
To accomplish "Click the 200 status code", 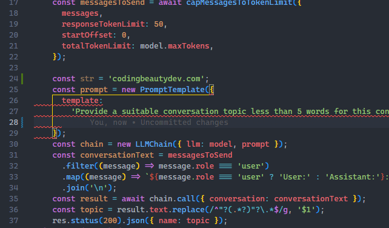I will tap(110, 221).
